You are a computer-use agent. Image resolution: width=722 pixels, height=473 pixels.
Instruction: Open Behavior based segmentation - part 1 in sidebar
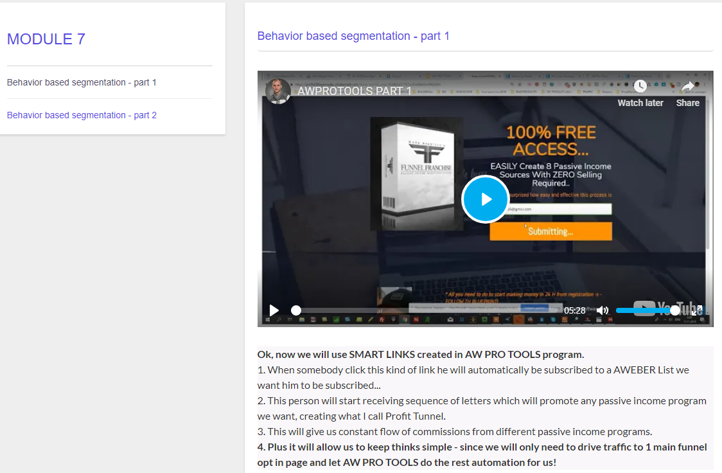[82, 82]
